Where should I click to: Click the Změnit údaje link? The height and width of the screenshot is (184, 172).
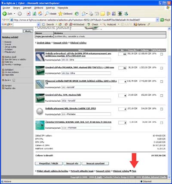point(44,43)
